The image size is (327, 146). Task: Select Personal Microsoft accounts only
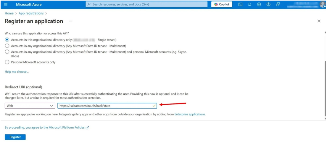tap(7, 62)
